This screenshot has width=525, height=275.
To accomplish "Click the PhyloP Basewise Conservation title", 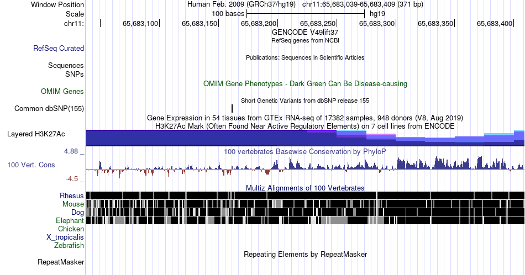I will click(x=305, y=151).
